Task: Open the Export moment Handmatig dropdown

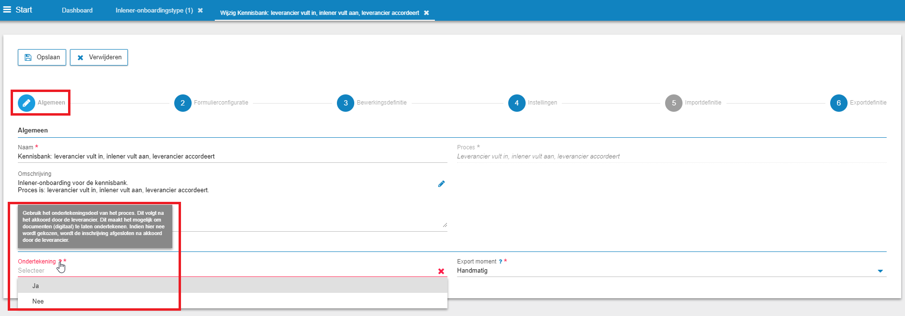Action: click(672, 271)
